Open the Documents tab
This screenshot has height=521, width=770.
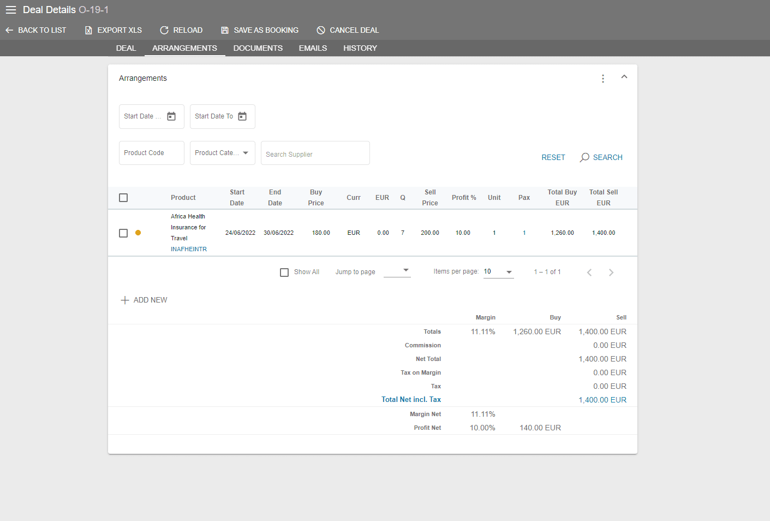pos(258,48)
